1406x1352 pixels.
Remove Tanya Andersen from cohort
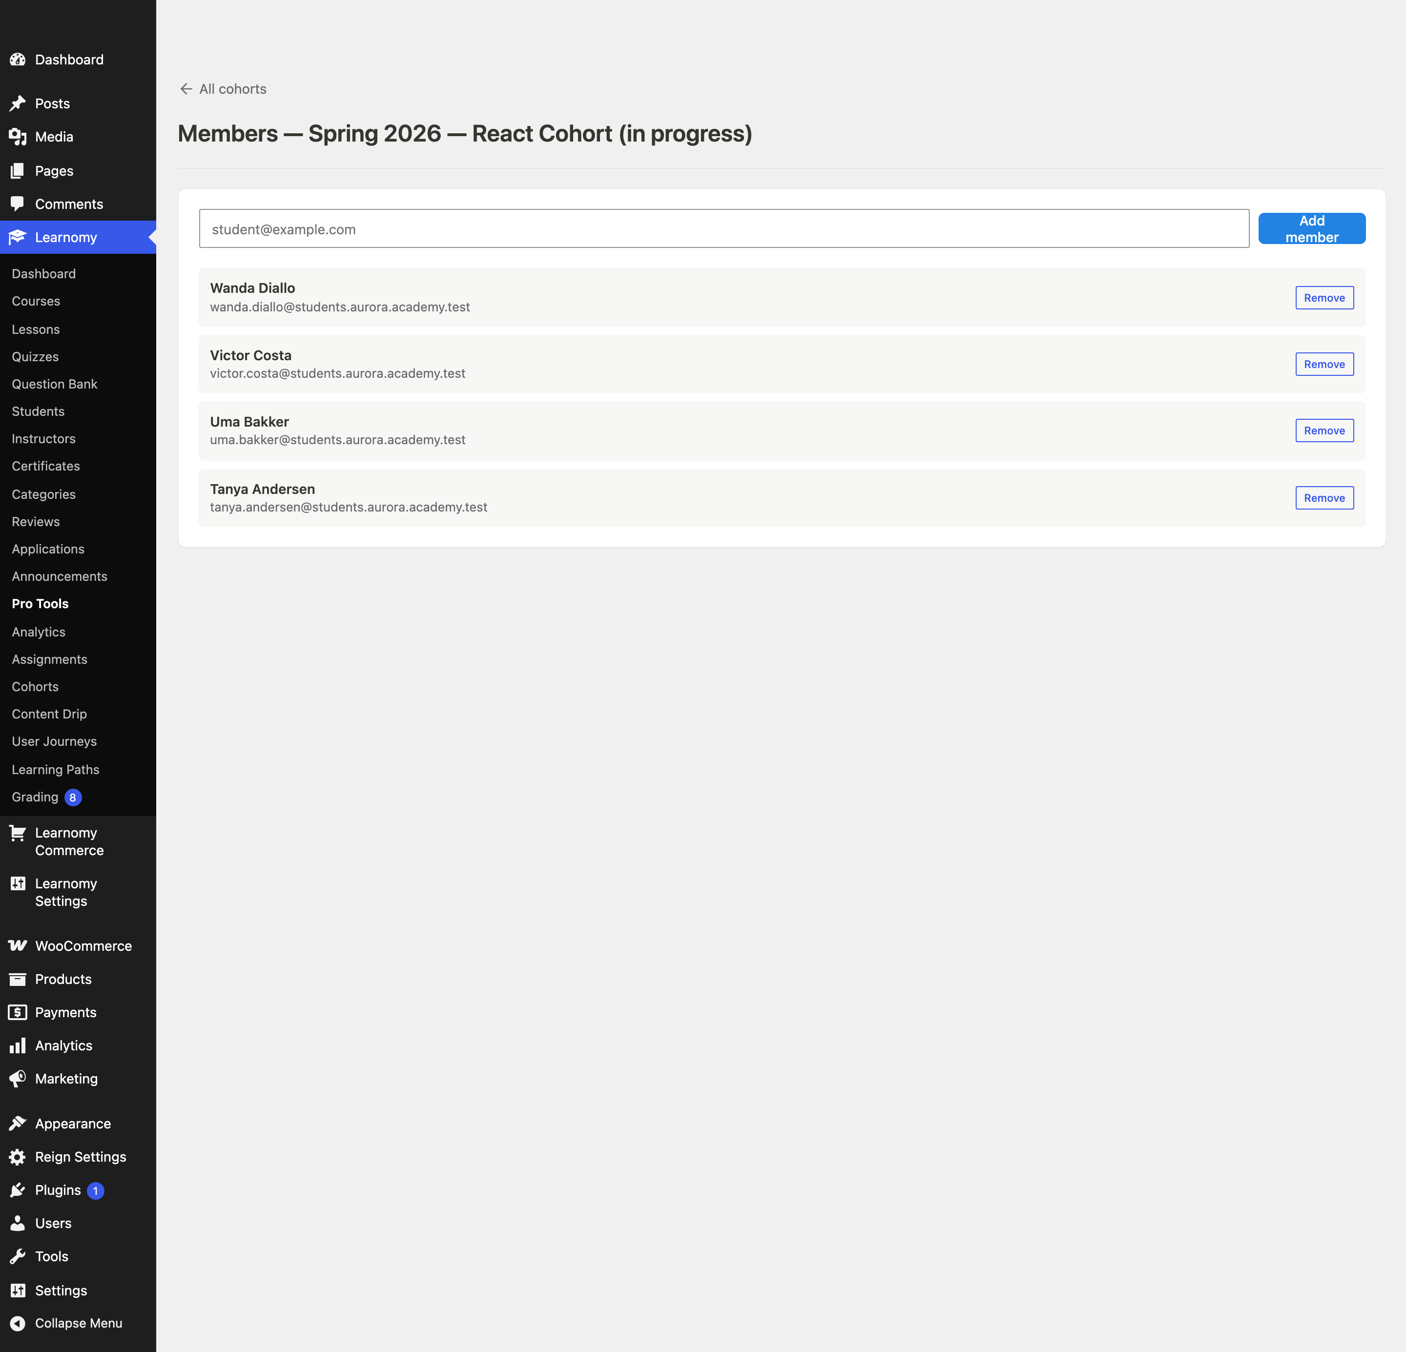pyautogui.click(x=1324, y=498)
